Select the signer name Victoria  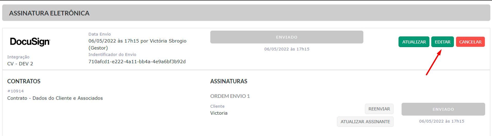tap(219, 113)
